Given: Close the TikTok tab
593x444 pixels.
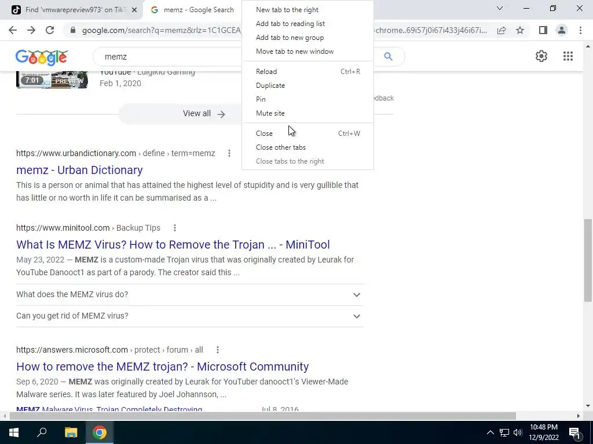Looking at the screenshot, I should click(134, 10).
